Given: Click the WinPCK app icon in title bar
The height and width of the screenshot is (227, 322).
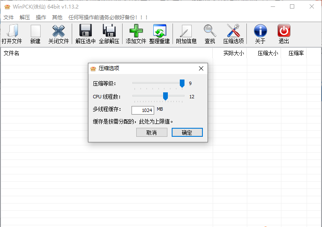Looking at the screenshot, I should 7,7.
